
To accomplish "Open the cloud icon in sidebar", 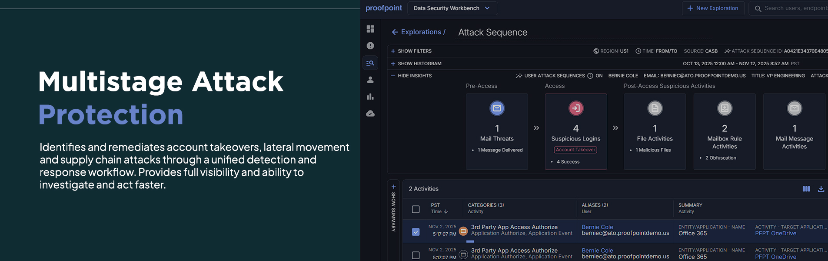I will pos(370,114).
